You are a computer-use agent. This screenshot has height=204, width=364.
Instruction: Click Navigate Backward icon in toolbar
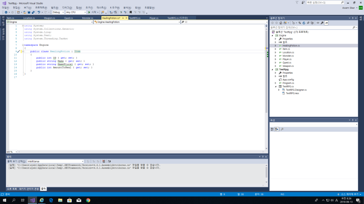5,12
